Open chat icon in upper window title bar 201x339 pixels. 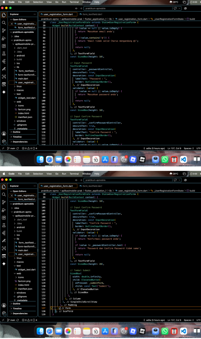point(175,8)
